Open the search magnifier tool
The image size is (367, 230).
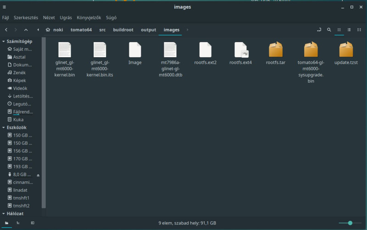tap(329, 30)
